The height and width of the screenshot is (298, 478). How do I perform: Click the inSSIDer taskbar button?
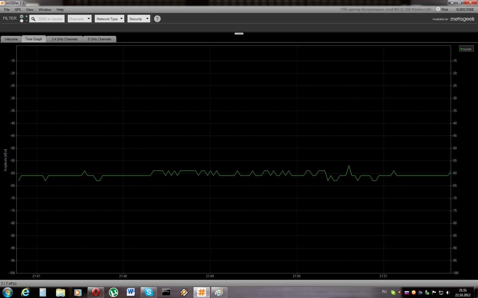click(x=201, y=292)
